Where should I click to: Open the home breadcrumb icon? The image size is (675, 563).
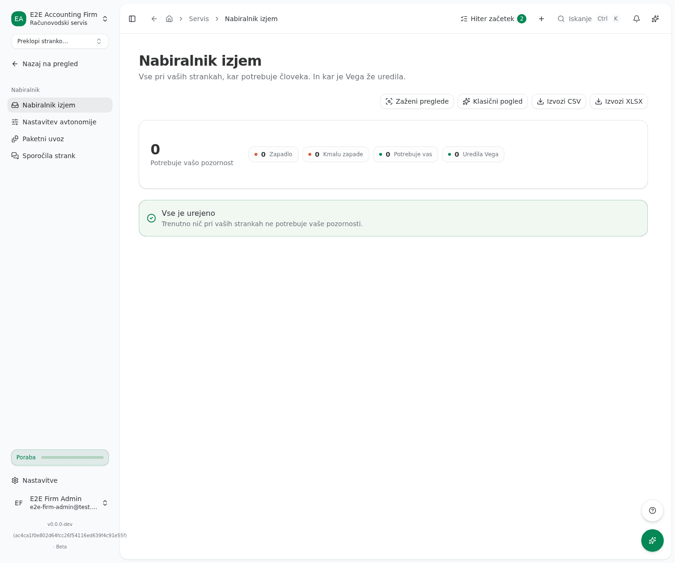tap(169, 19)
